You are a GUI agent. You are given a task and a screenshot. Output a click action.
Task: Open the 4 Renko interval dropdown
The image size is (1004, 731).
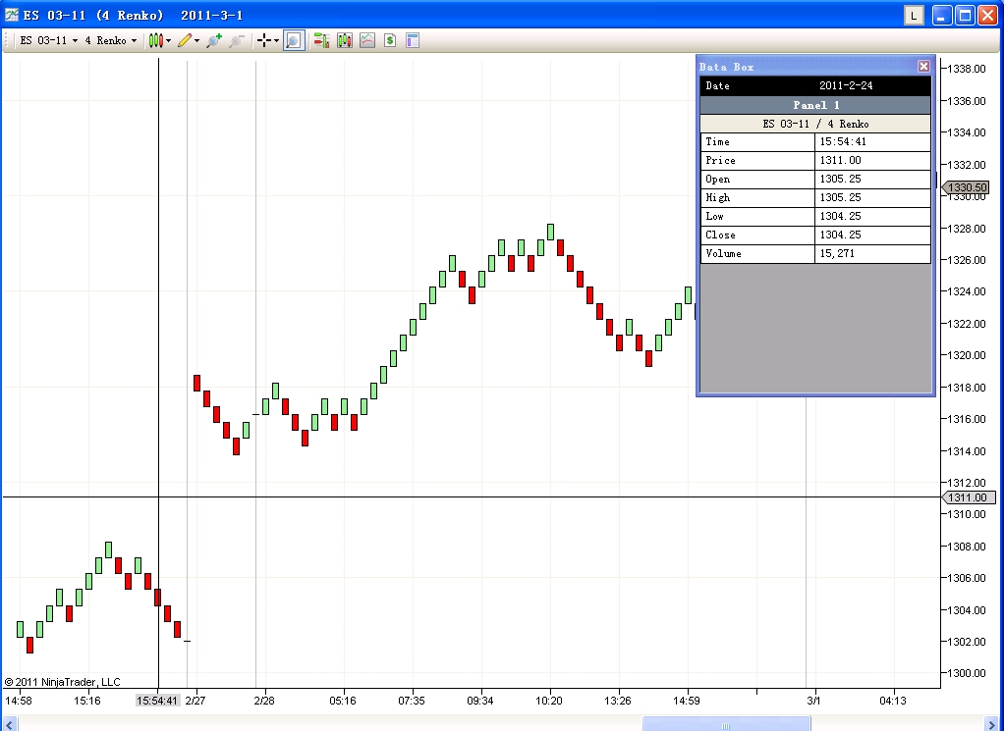(x=110, y=40)
